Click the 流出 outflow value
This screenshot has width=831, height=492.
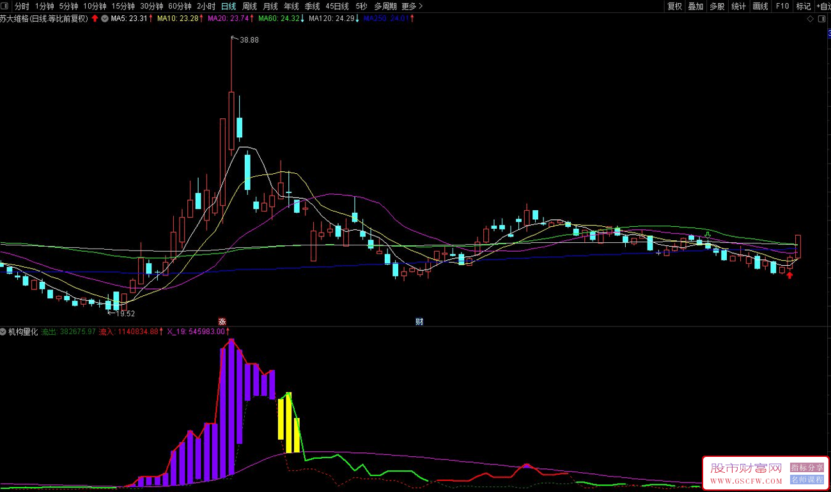[x=68, y=332]
